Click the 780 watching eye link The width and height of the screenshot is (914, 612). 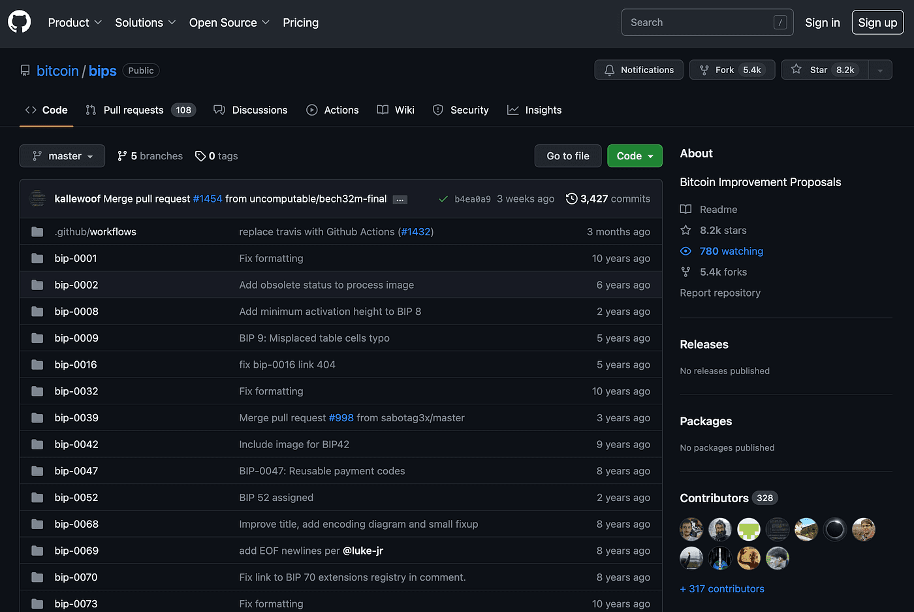(x=721, y=251)
